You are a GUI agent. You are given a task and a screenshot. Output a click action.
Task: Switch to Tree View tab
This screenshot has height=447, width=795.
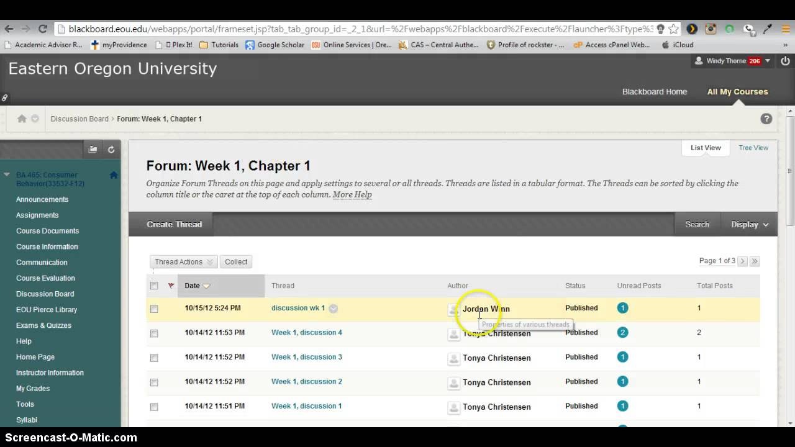[x=753, y=148]
